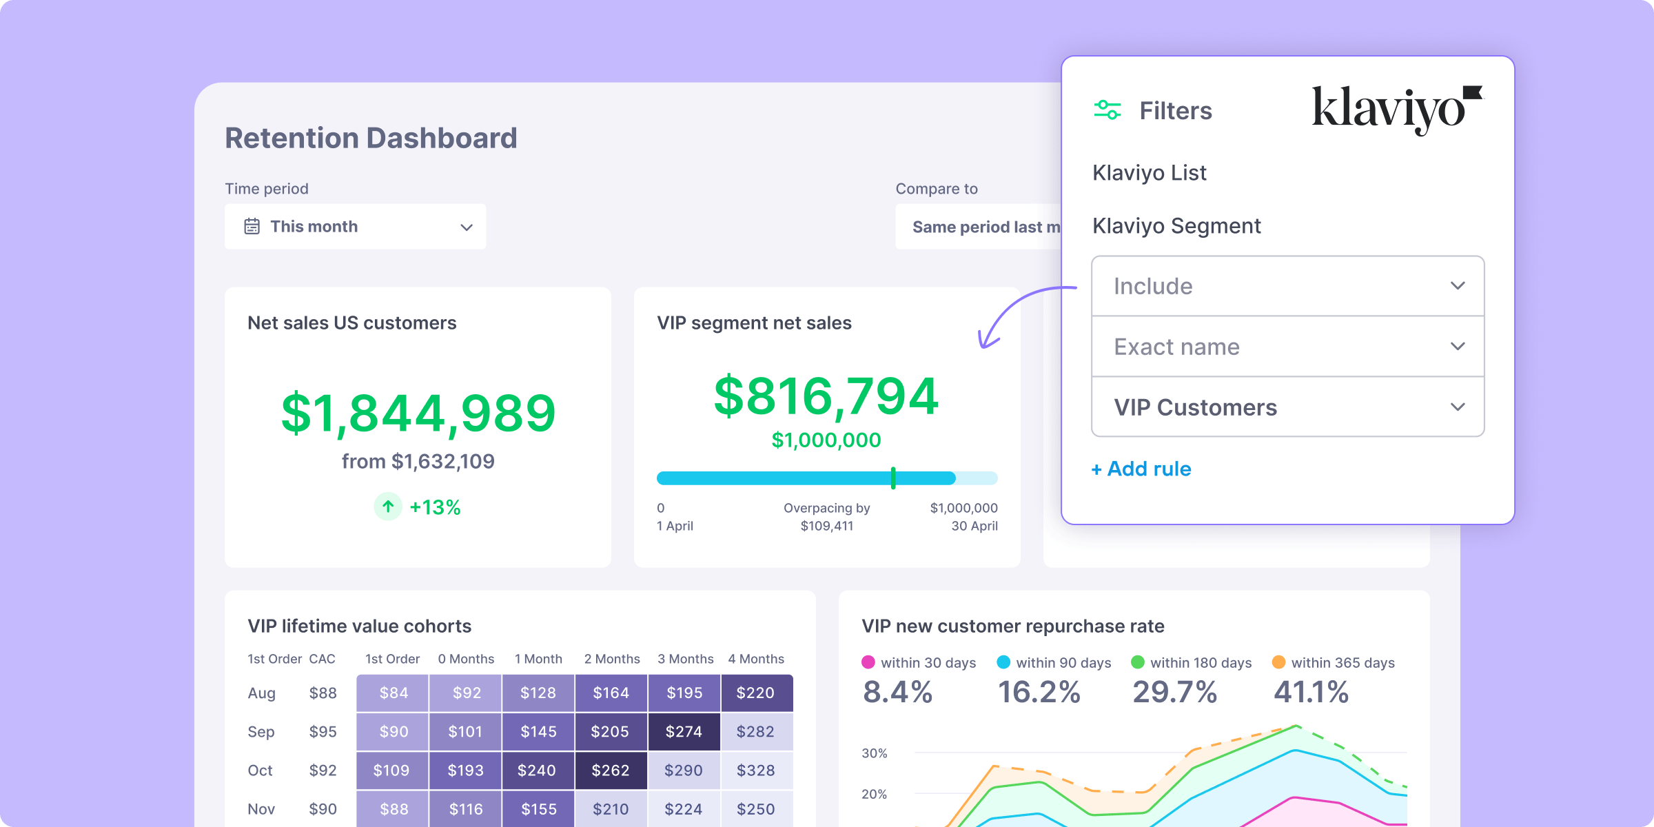Click the calendar icon in Time period
This screenshot has width=1654, height=827.
[252, 227]
